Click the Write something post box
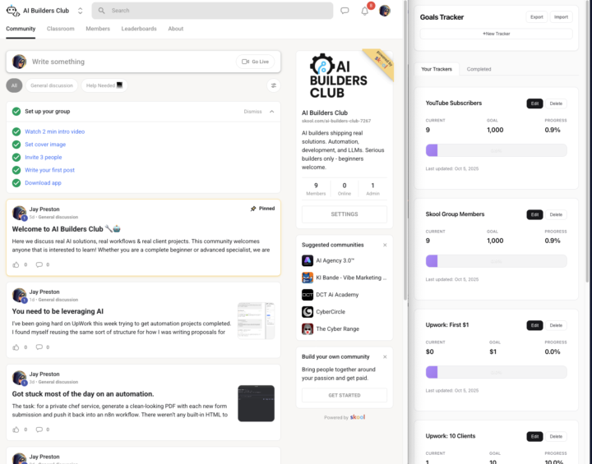 (x=143, y=62)
